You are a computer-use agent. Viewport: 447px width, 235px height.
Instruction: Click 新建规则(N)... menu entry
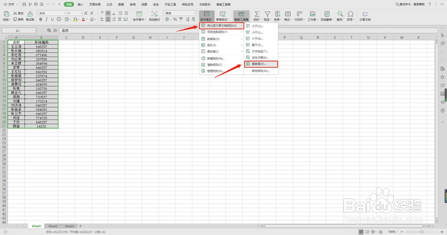pos(222,58)
